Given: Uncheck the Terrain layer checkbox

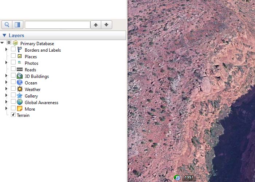Looking at the screenshot, I should (x=13, y=115).
